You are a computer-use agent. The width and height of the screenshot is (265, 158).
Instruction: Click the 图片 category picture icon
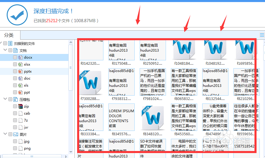(x=16, y=134)
